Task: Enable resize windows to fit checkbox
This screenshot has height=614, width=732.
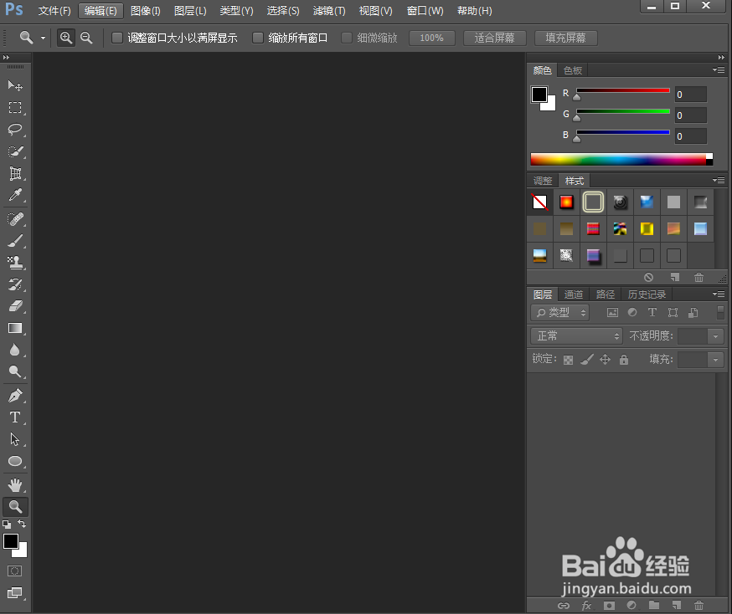Action: (x=117, y=38)
